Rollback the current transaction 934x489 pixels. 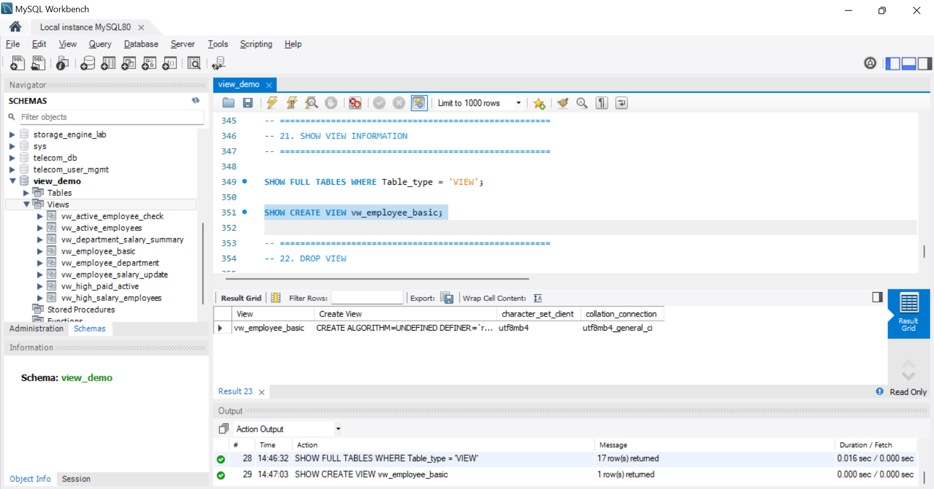point(399,103)
